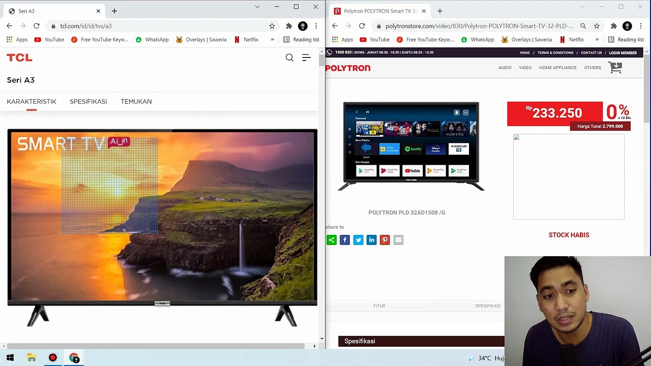Click TCL page horizontal scrollbar right arrow
651x366 pixels.
tap(314, 346)
